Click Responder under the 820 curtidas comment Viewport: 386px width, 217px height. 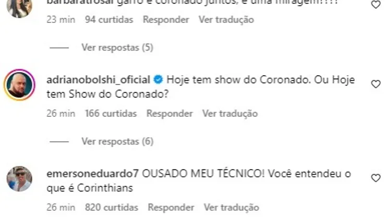(x=171, y=208)
